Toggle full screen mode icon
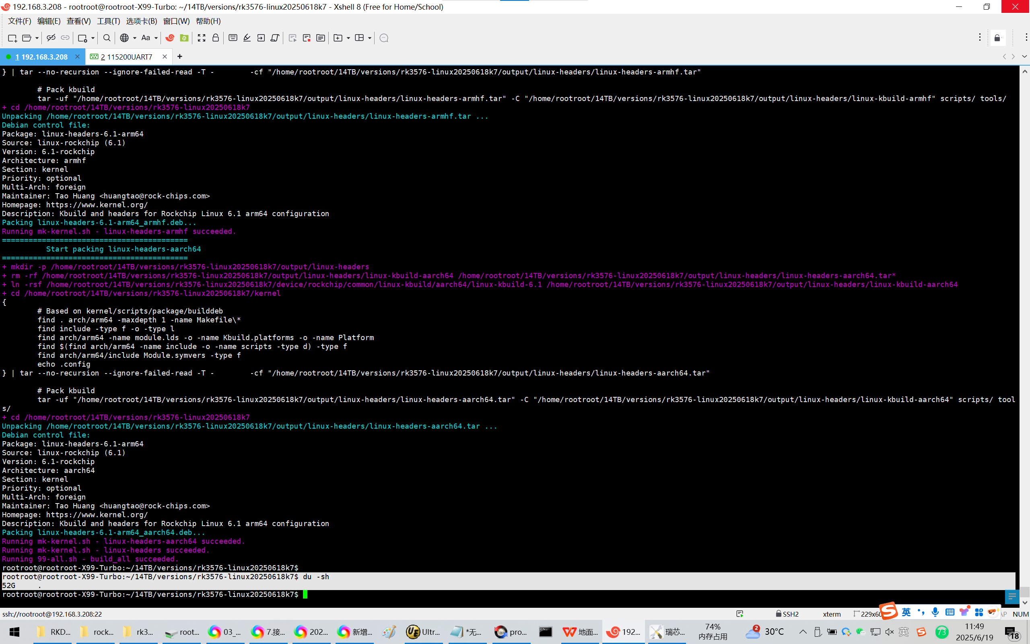This screenshot has width=1030, height=644. (x=202, y=38)
